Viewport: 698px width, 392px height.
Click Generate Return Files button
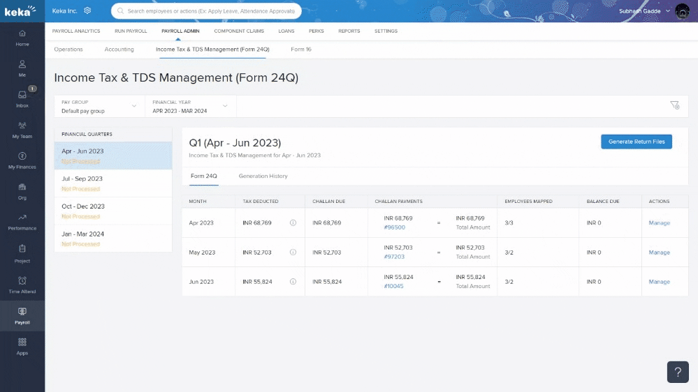[x=636, y=142]
